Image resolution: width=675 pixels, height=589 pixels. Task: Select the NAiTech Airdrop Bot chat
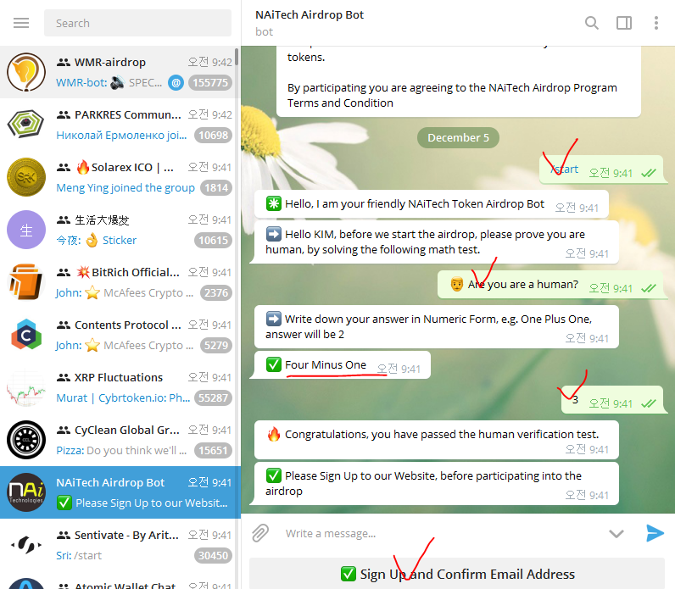click(120, 492)
